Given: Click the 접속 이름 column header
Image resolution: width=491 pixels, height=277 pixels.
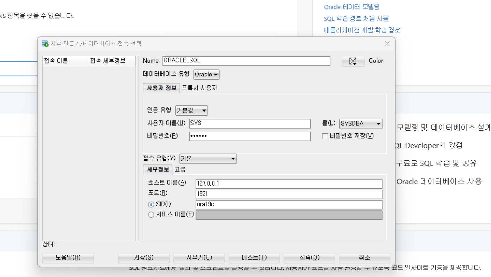Looking at the screenshot, I should (x=66, y=61).
